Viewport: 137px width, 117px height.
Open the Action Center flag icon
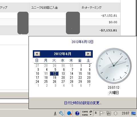pos(102,113)
